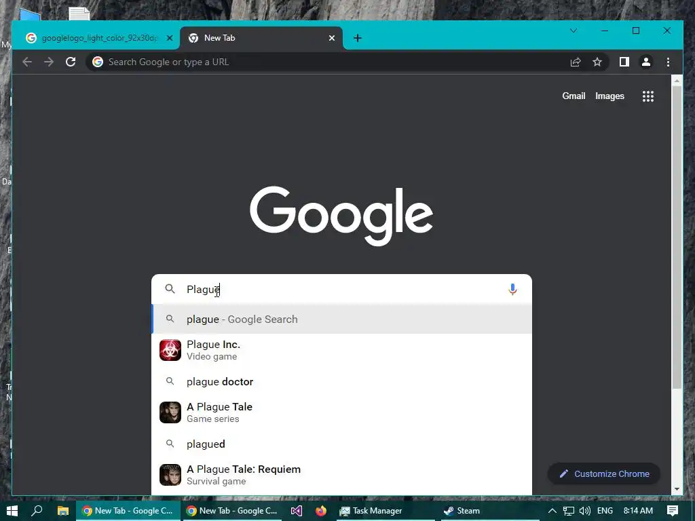695x521 pixels.
Task: Open the side panel icon
Action: pyautogui.click(x=624, y=62)
